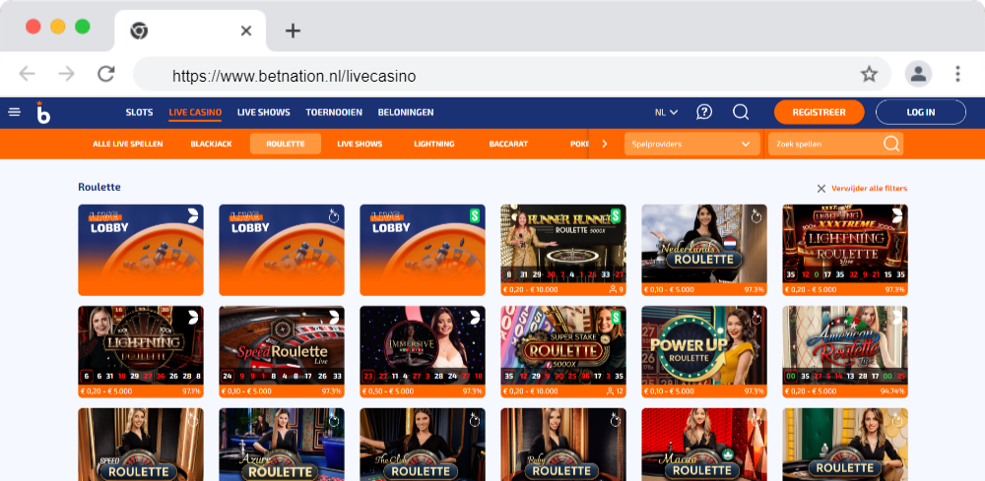Open XXXtreme Lightning Roulette game
Viewport: 985px width, 481px height.
pyautogui.click(x=845, y=250)
